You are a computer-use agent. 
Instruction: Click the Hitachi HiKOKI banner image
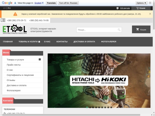(x=99, y=81)
